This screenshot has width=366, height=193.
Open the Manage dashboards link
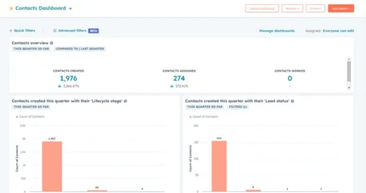tap(277, 31)
